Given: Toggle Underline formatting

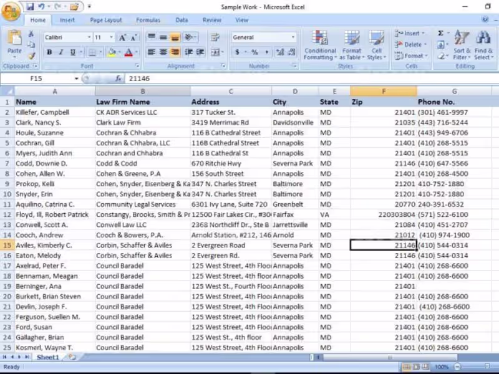Looking at the screenshot, I should coord(73,52).
